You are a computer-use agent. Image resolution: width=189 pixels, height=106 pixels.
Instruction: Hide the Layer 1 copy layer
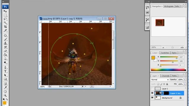click(x=152, y=93)
